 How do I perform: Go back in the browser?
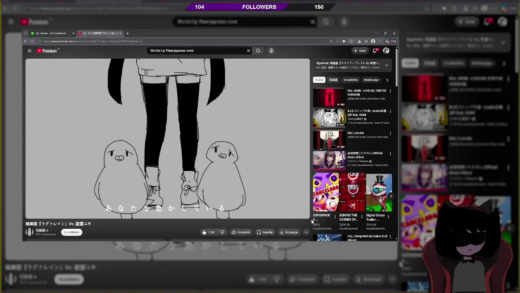(26, 41)
